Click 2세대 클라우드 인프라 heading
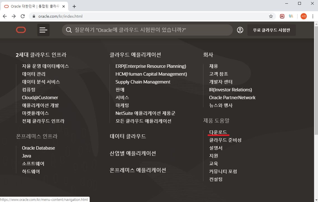The height and width of the screenshot is (202, 318). click(41, 55)
